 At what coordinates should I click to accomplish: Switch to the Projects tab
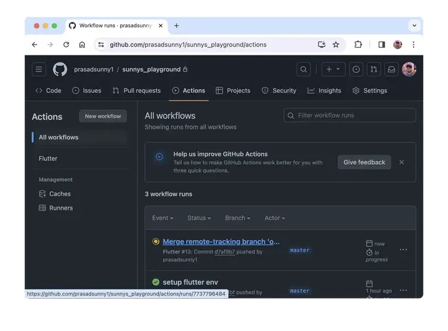coord(233,91)
